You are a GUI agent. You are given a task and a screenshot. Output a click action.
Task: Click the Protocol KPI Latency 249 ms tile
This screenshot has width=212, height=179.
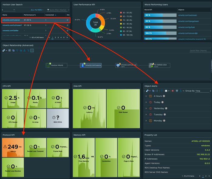[13, 147]
